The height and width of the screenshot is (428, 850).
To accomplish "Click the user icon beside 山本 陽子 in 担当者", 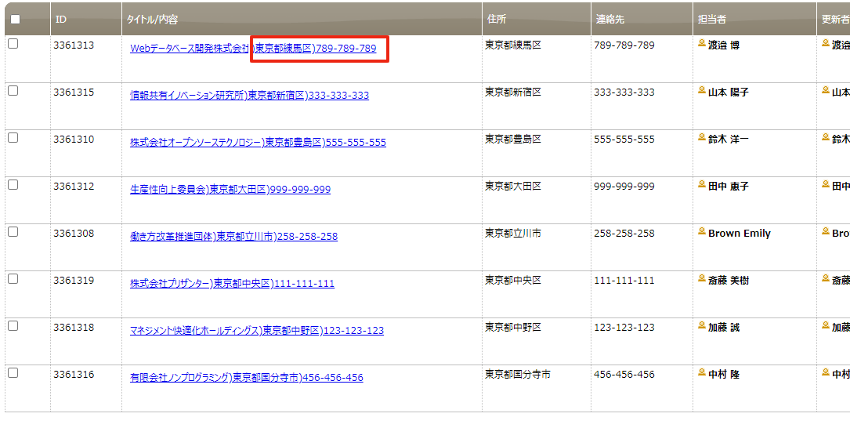I will 702,91.
